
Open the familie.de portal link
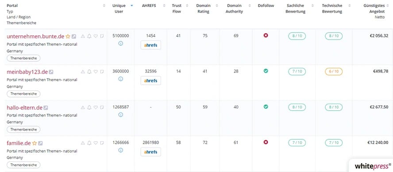[x=19, y=143]
